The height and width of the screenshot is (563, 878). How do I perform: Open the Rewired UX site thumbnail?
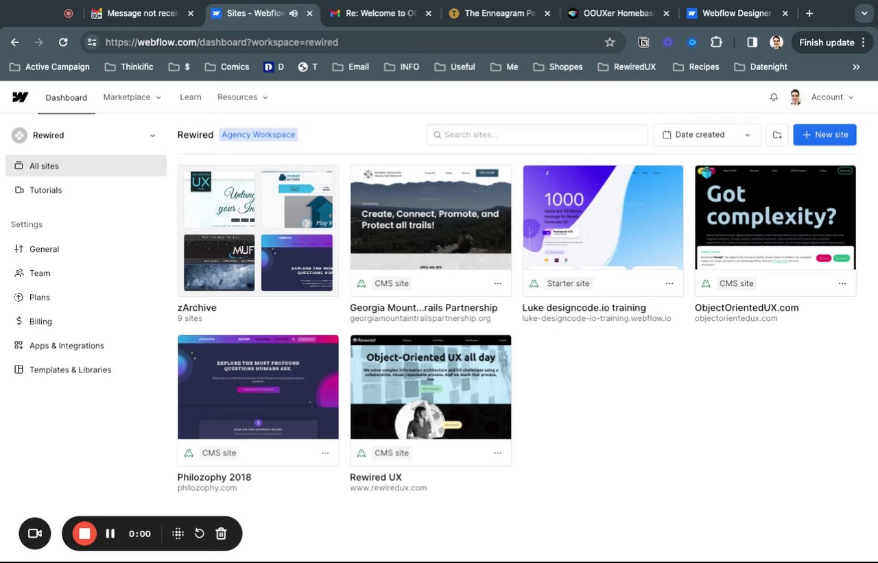pyautogui.click(x=431, y=387)
